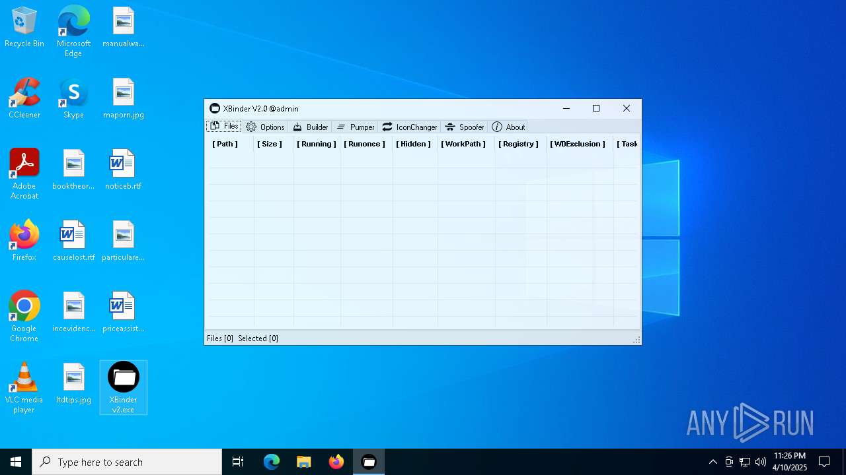
Task: Close the XBinder window
Action: coord(627,108)
